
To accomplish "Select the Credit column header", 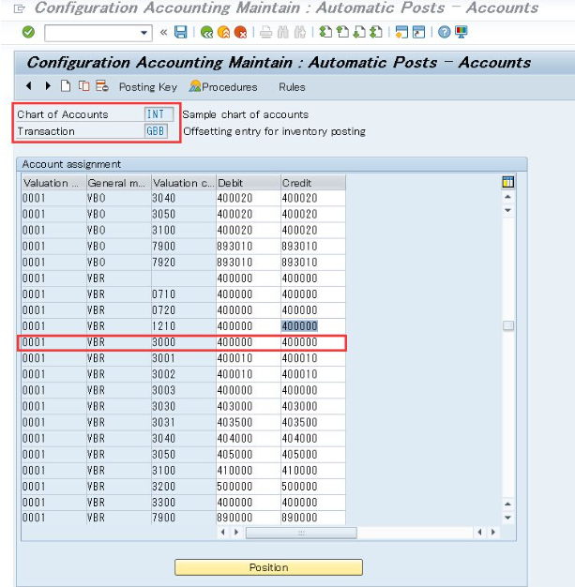I will coord(313,183).
